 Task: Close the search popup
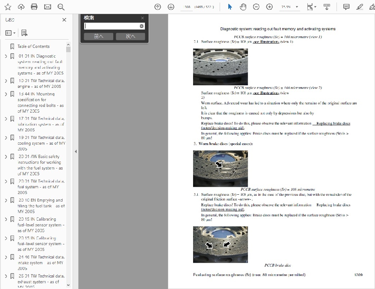pyautogui.click(x=142, y=18)
